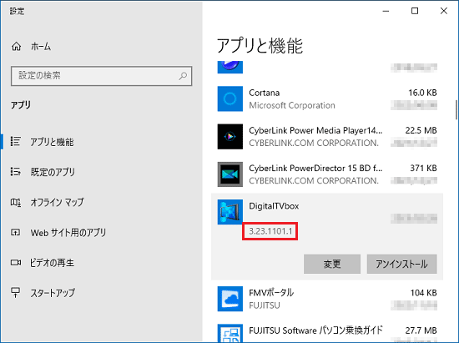Select FUJITSU Software パソコン乗換ガイド entry
The width and height of the screenshot is (459, 343).
click(315, 330)
